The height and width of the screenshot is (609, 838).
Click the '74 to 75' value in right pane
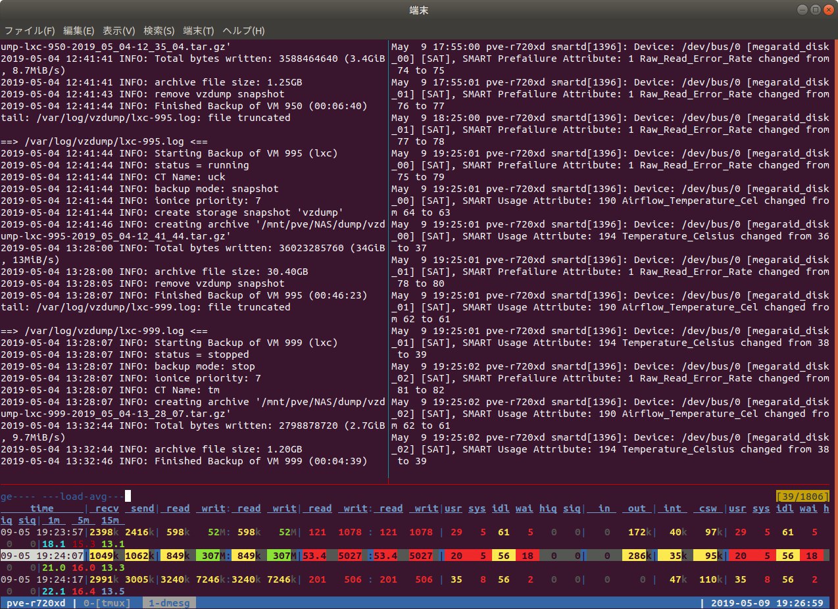421,70
